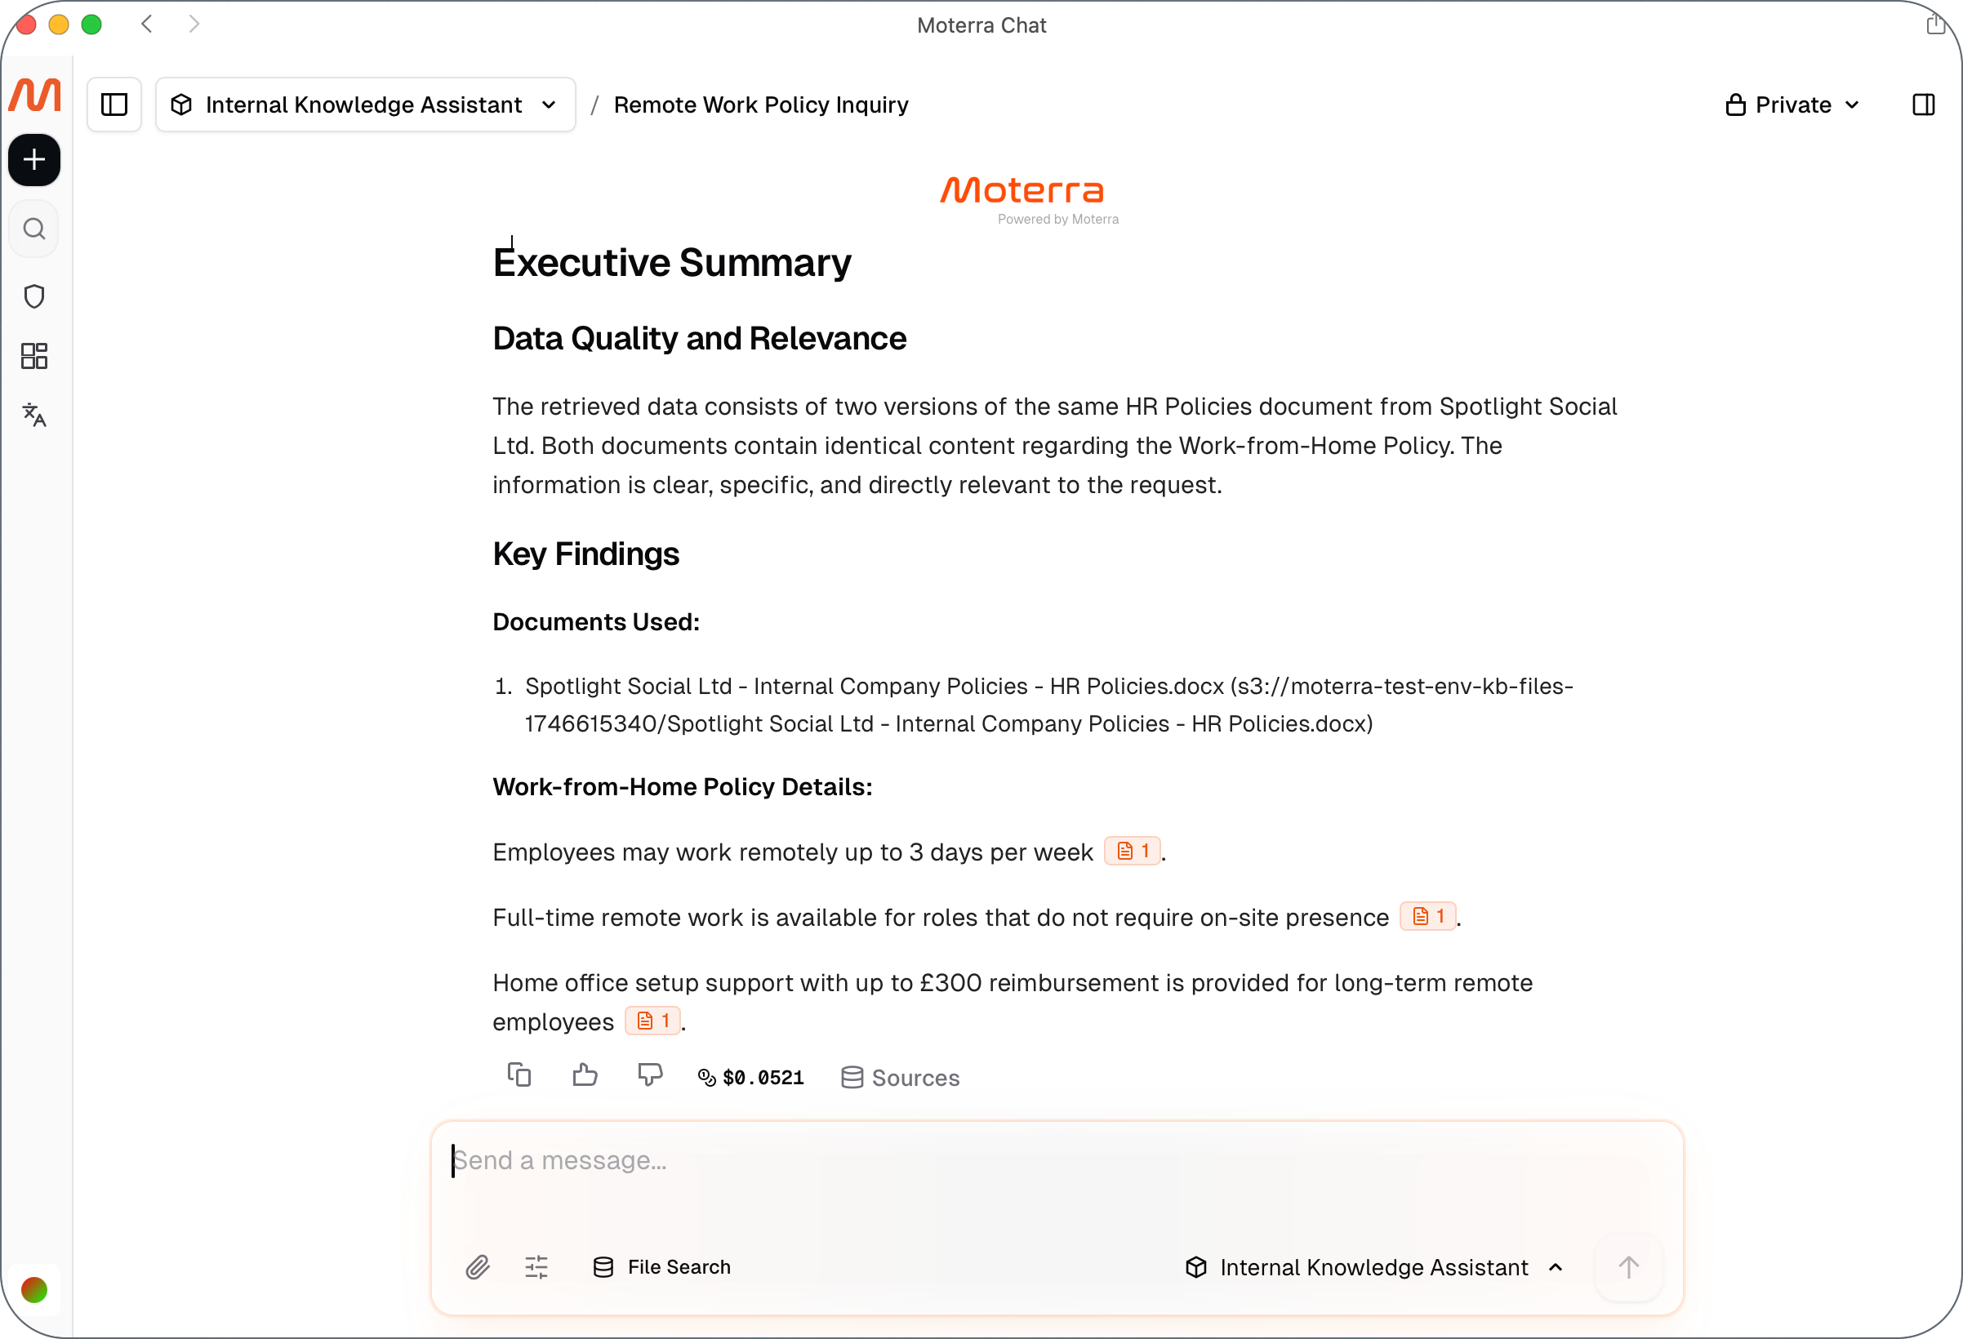Attach a file with paperclip icon
Screen dimensions: 1963x1339
point(478,1267)
